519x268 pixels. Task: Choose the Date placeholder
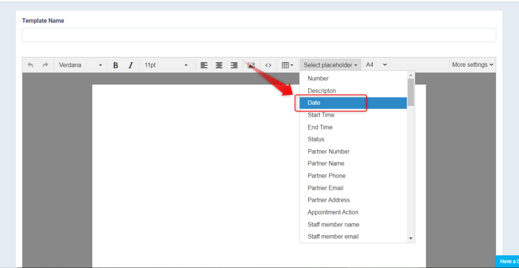(353, 103)
